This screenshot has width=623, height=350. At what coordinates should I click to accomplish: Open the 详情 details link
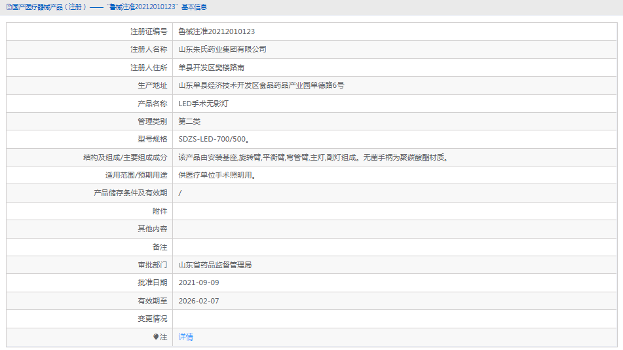click(x=185, y=337)
